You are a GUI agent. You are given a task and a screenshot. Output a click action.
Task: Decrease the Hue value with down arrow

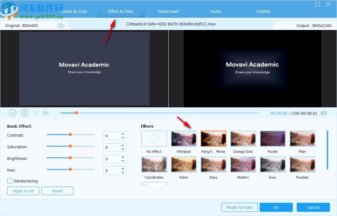click(123, 172)
